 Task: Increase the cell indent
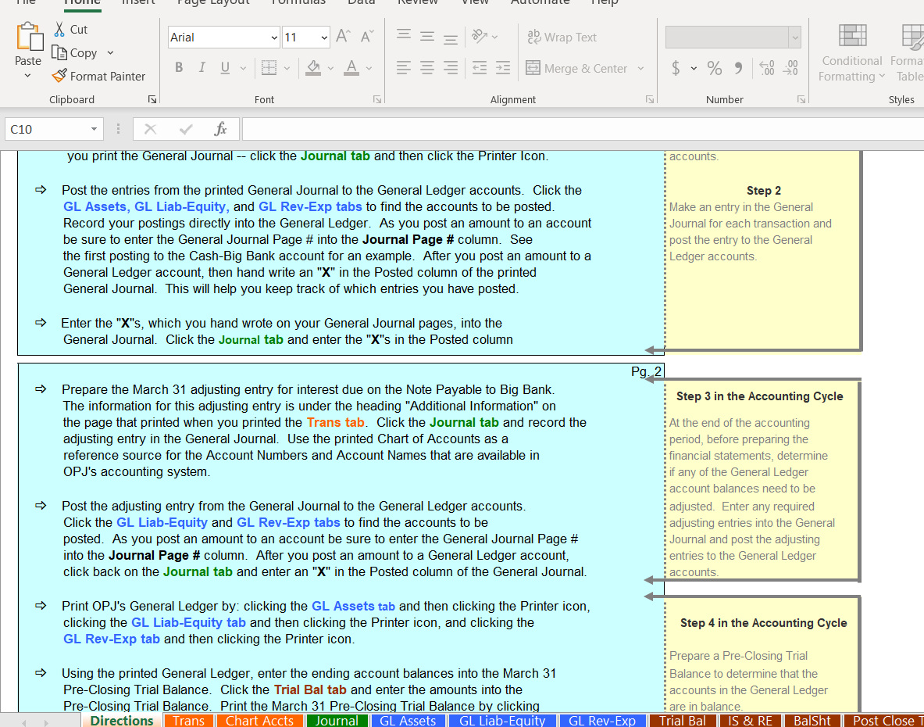click(503, 68)
